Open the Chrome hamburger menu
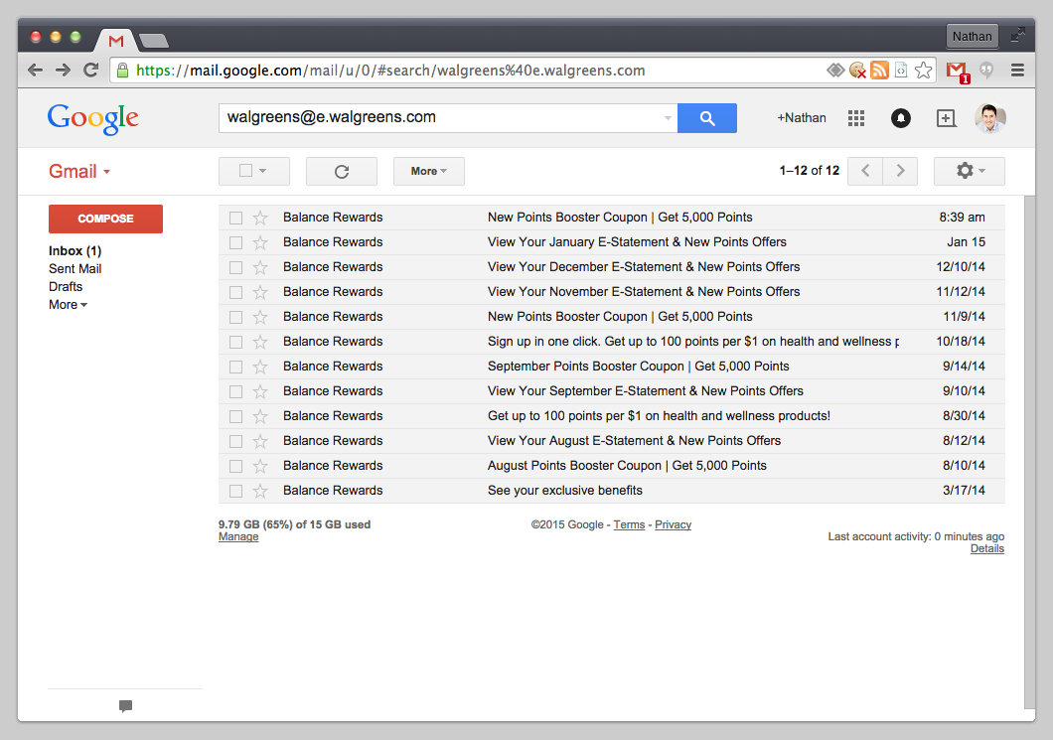The height and width of the screenshot is (740, 1053). point(1017,70)
